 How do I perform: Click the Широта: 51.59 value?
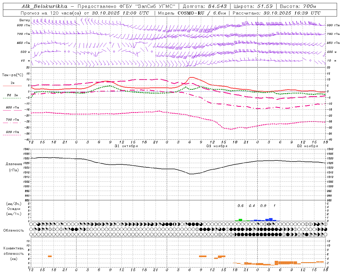click(x=253, y=6)
